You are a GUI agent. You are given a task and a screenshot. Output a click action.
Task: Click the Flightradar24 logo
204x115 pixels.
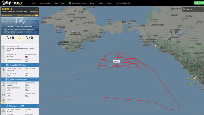click(12, 3)
